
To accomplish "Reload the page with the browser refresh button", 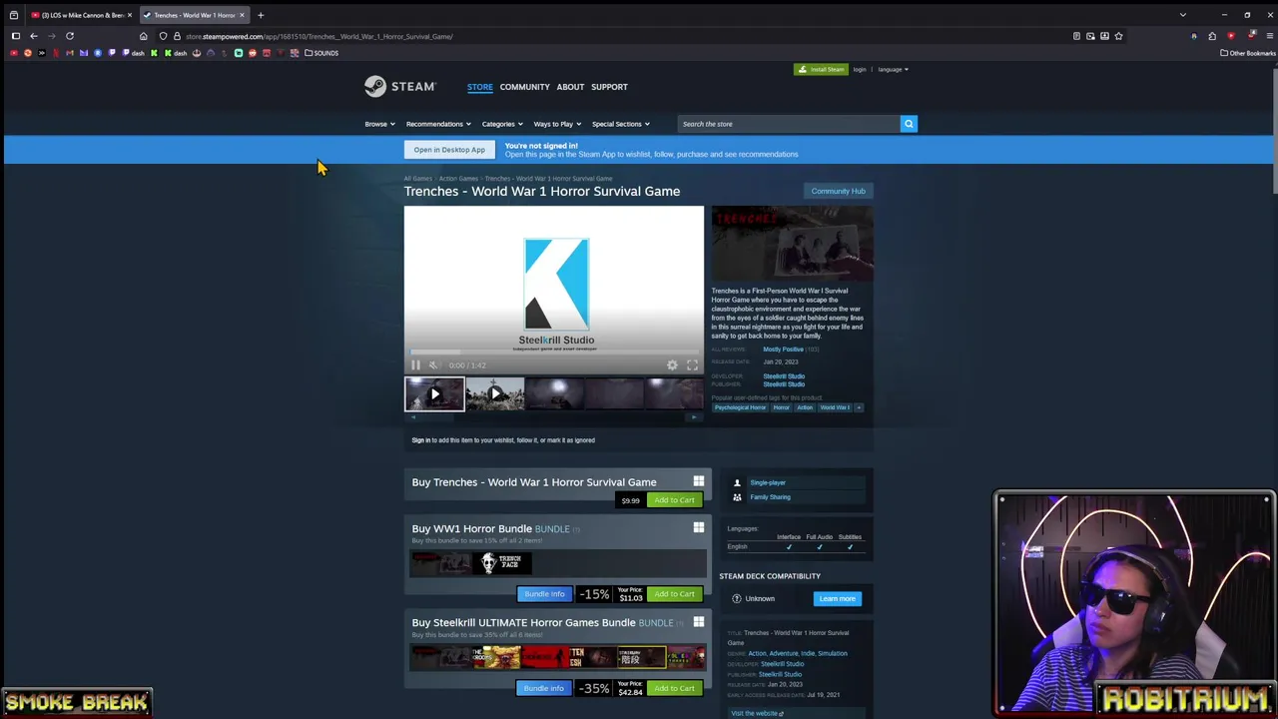I will (70, 36).
